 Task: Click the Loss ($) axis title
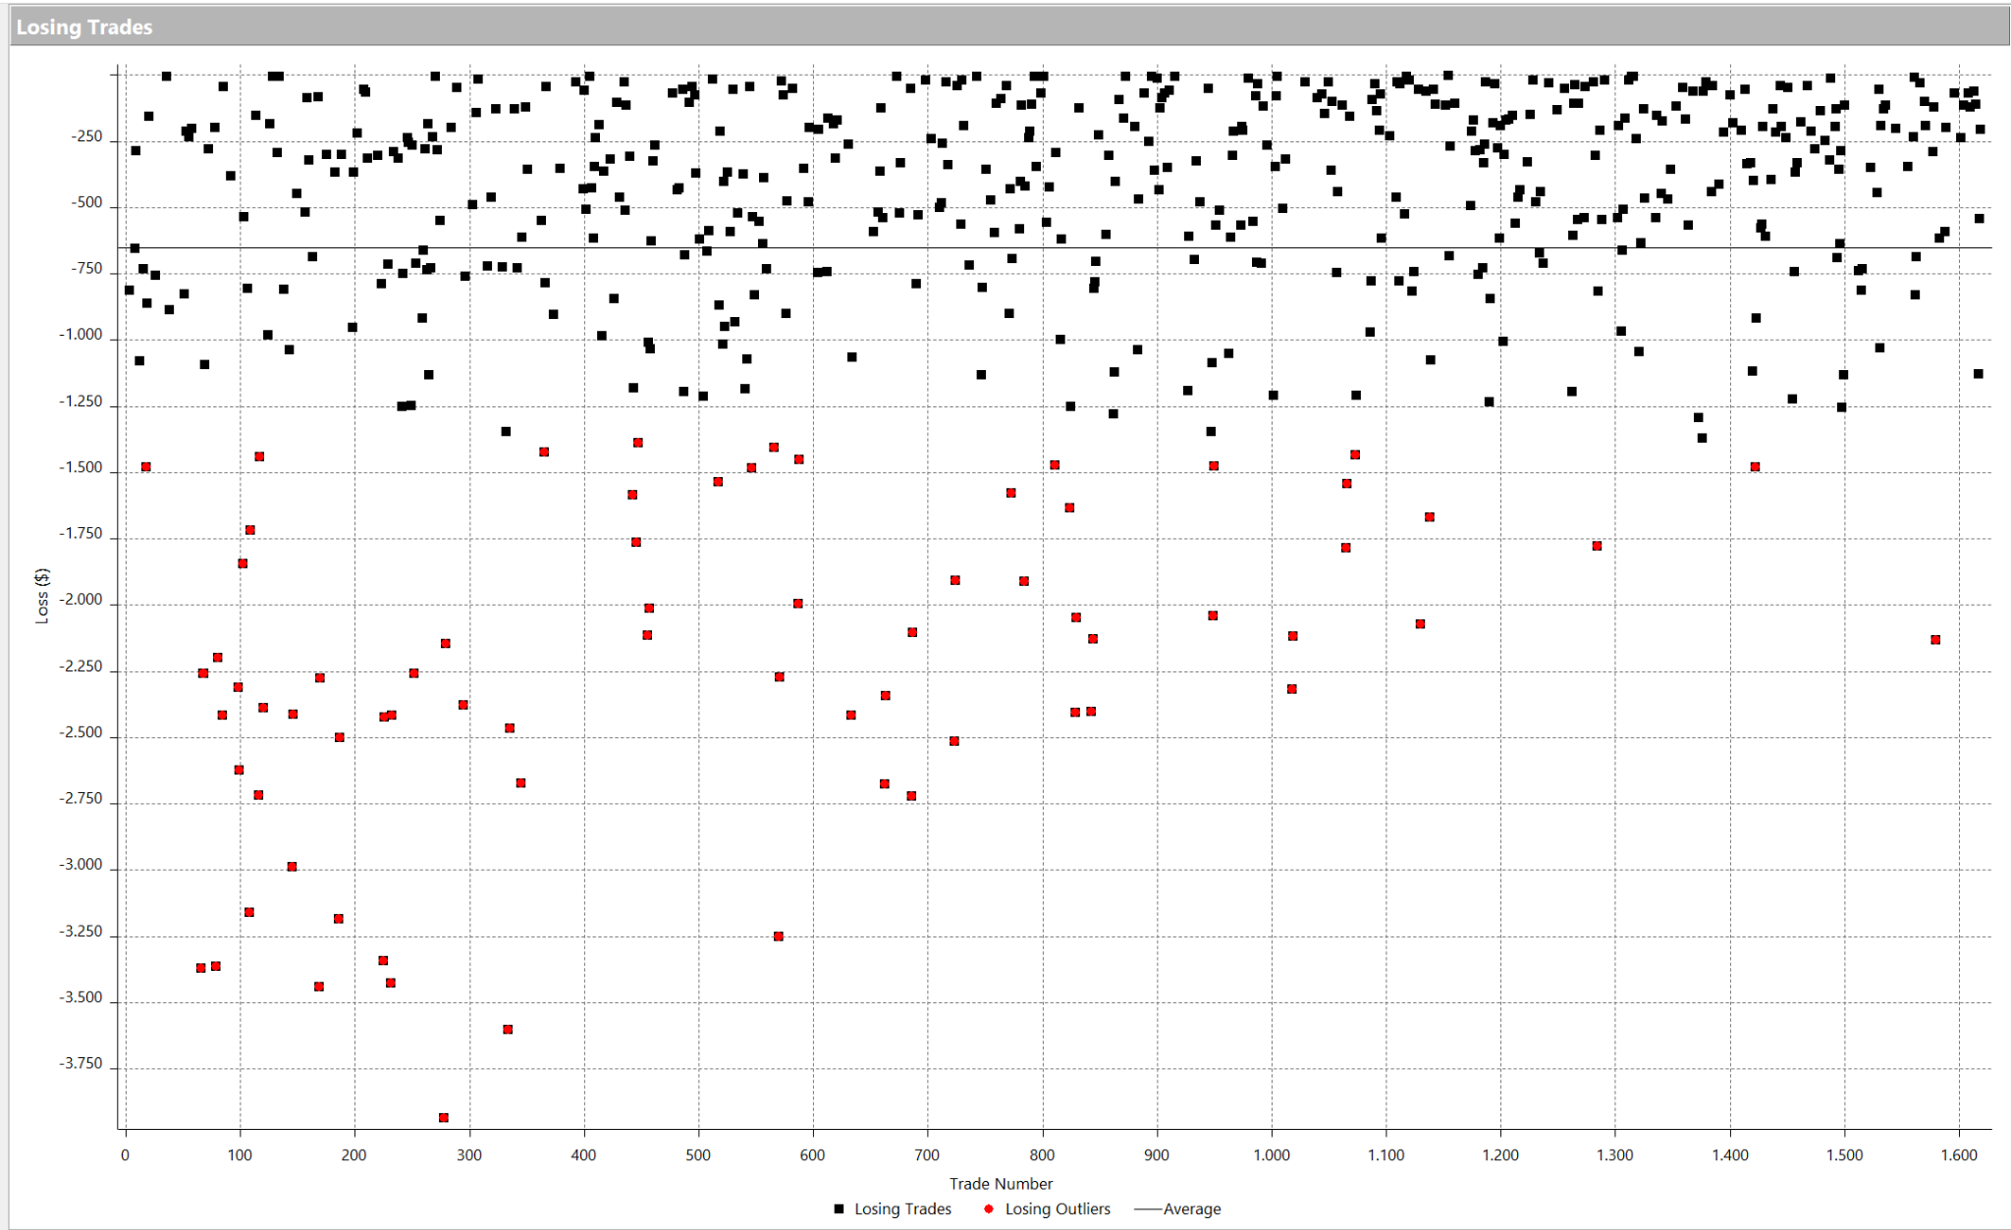(x=41, y=596)
